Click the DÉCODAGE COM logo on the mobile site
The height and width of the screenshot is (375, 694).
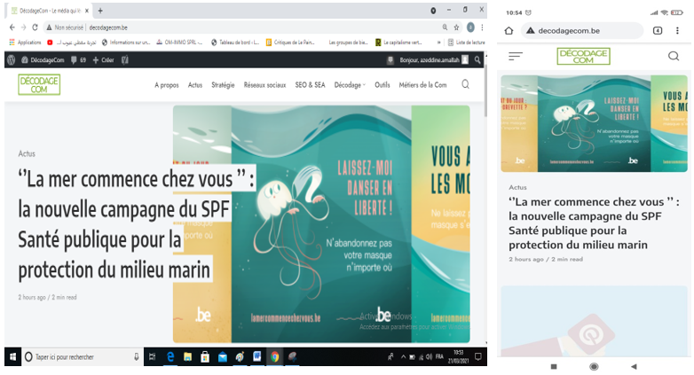click(x=583, y=56)
